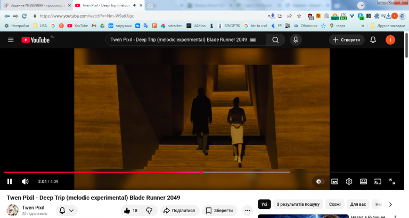Go to the YouTube home logo
The width and height of the screenshot is (409, 218).
[36, 40]
